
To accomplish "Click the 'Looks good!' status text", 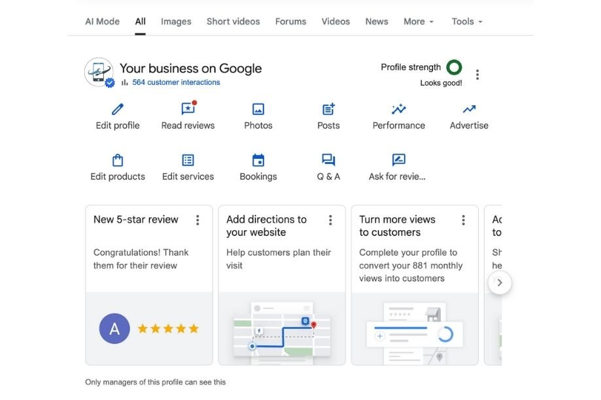I will point(441,83).
